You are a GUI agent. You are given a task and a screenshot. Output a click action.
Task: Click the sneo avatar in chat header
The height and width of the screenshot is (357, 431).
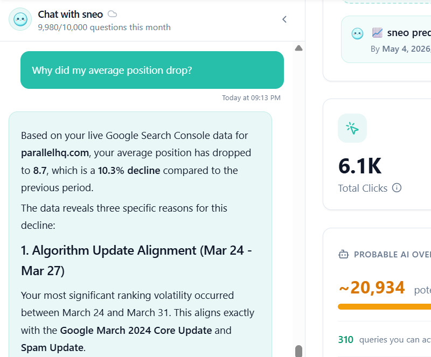(x=20, y=19)
